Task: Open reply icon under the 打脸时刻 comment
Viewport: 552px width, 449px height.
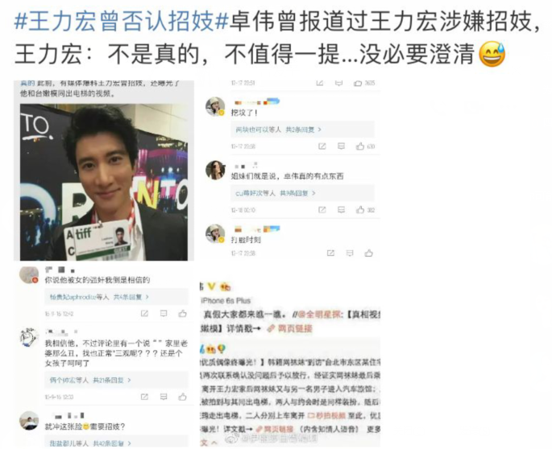Action: point(350,253)
